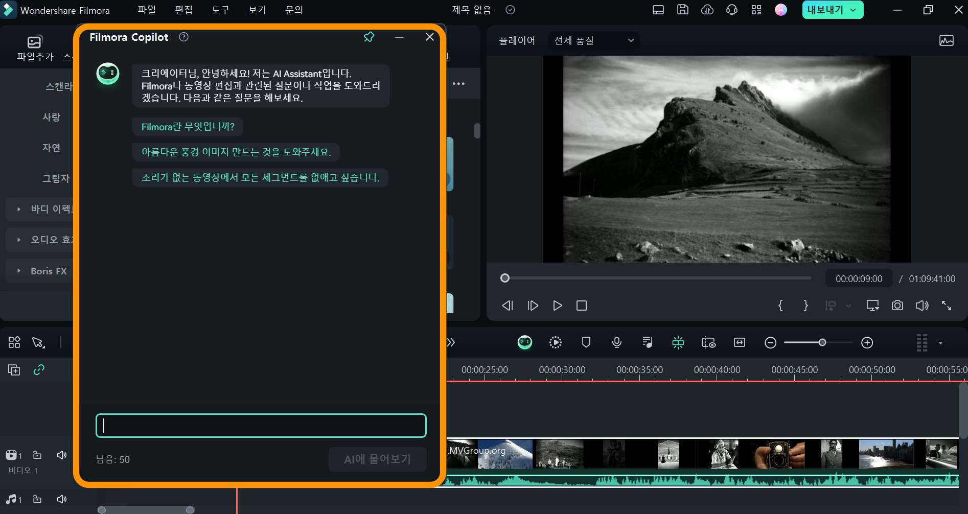
Task: Open the audio mixer music-note icon
Action: pyautogui.click(x=648, y=342)
